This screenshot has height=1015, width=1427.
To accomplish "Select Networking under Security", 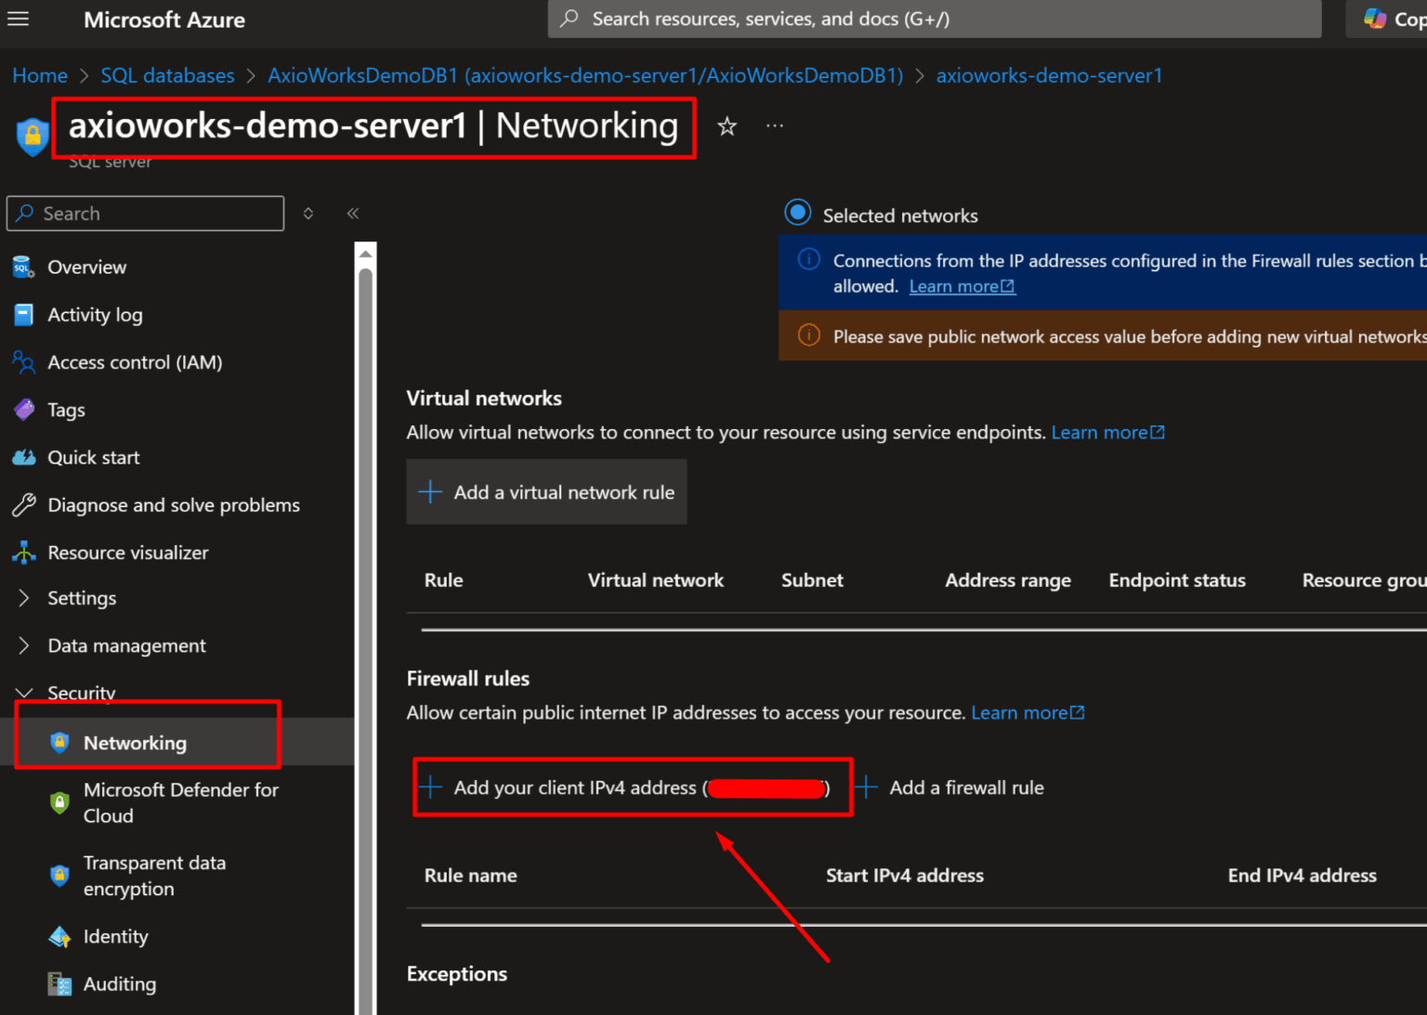I will [x=135, y=742].
